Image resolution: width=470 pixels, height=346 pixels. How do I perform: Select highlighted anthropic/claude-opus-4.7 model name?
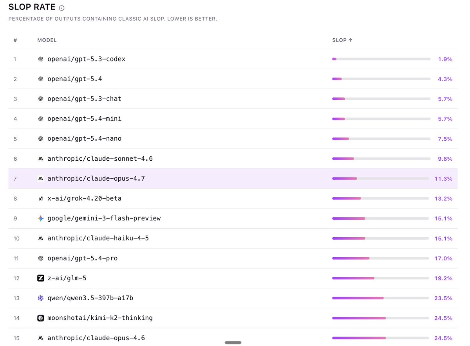pos(96,179)
